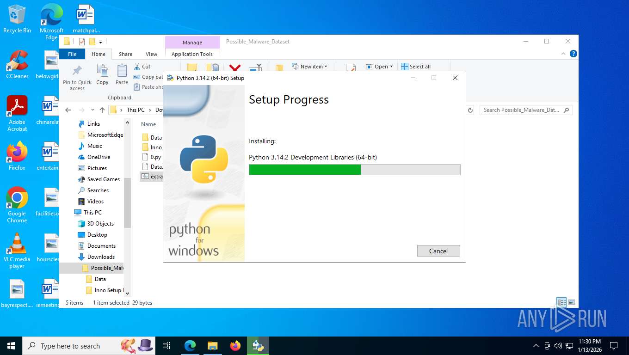Cancel the Python setup installation
This screenshot has height=355, width=629.
(438, 251)
